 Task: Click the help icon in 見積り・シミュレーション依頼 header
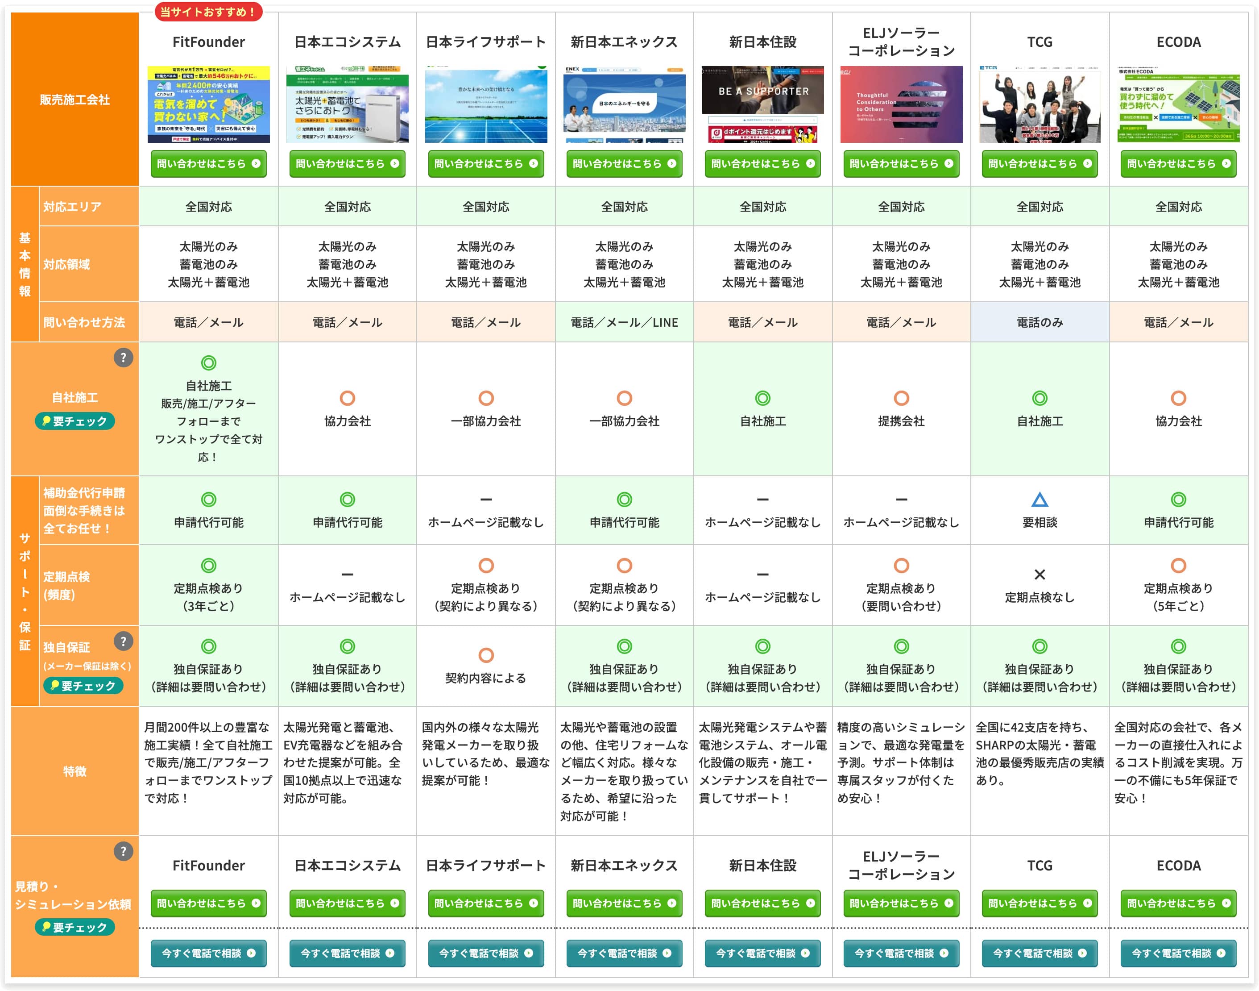(123, 851)
